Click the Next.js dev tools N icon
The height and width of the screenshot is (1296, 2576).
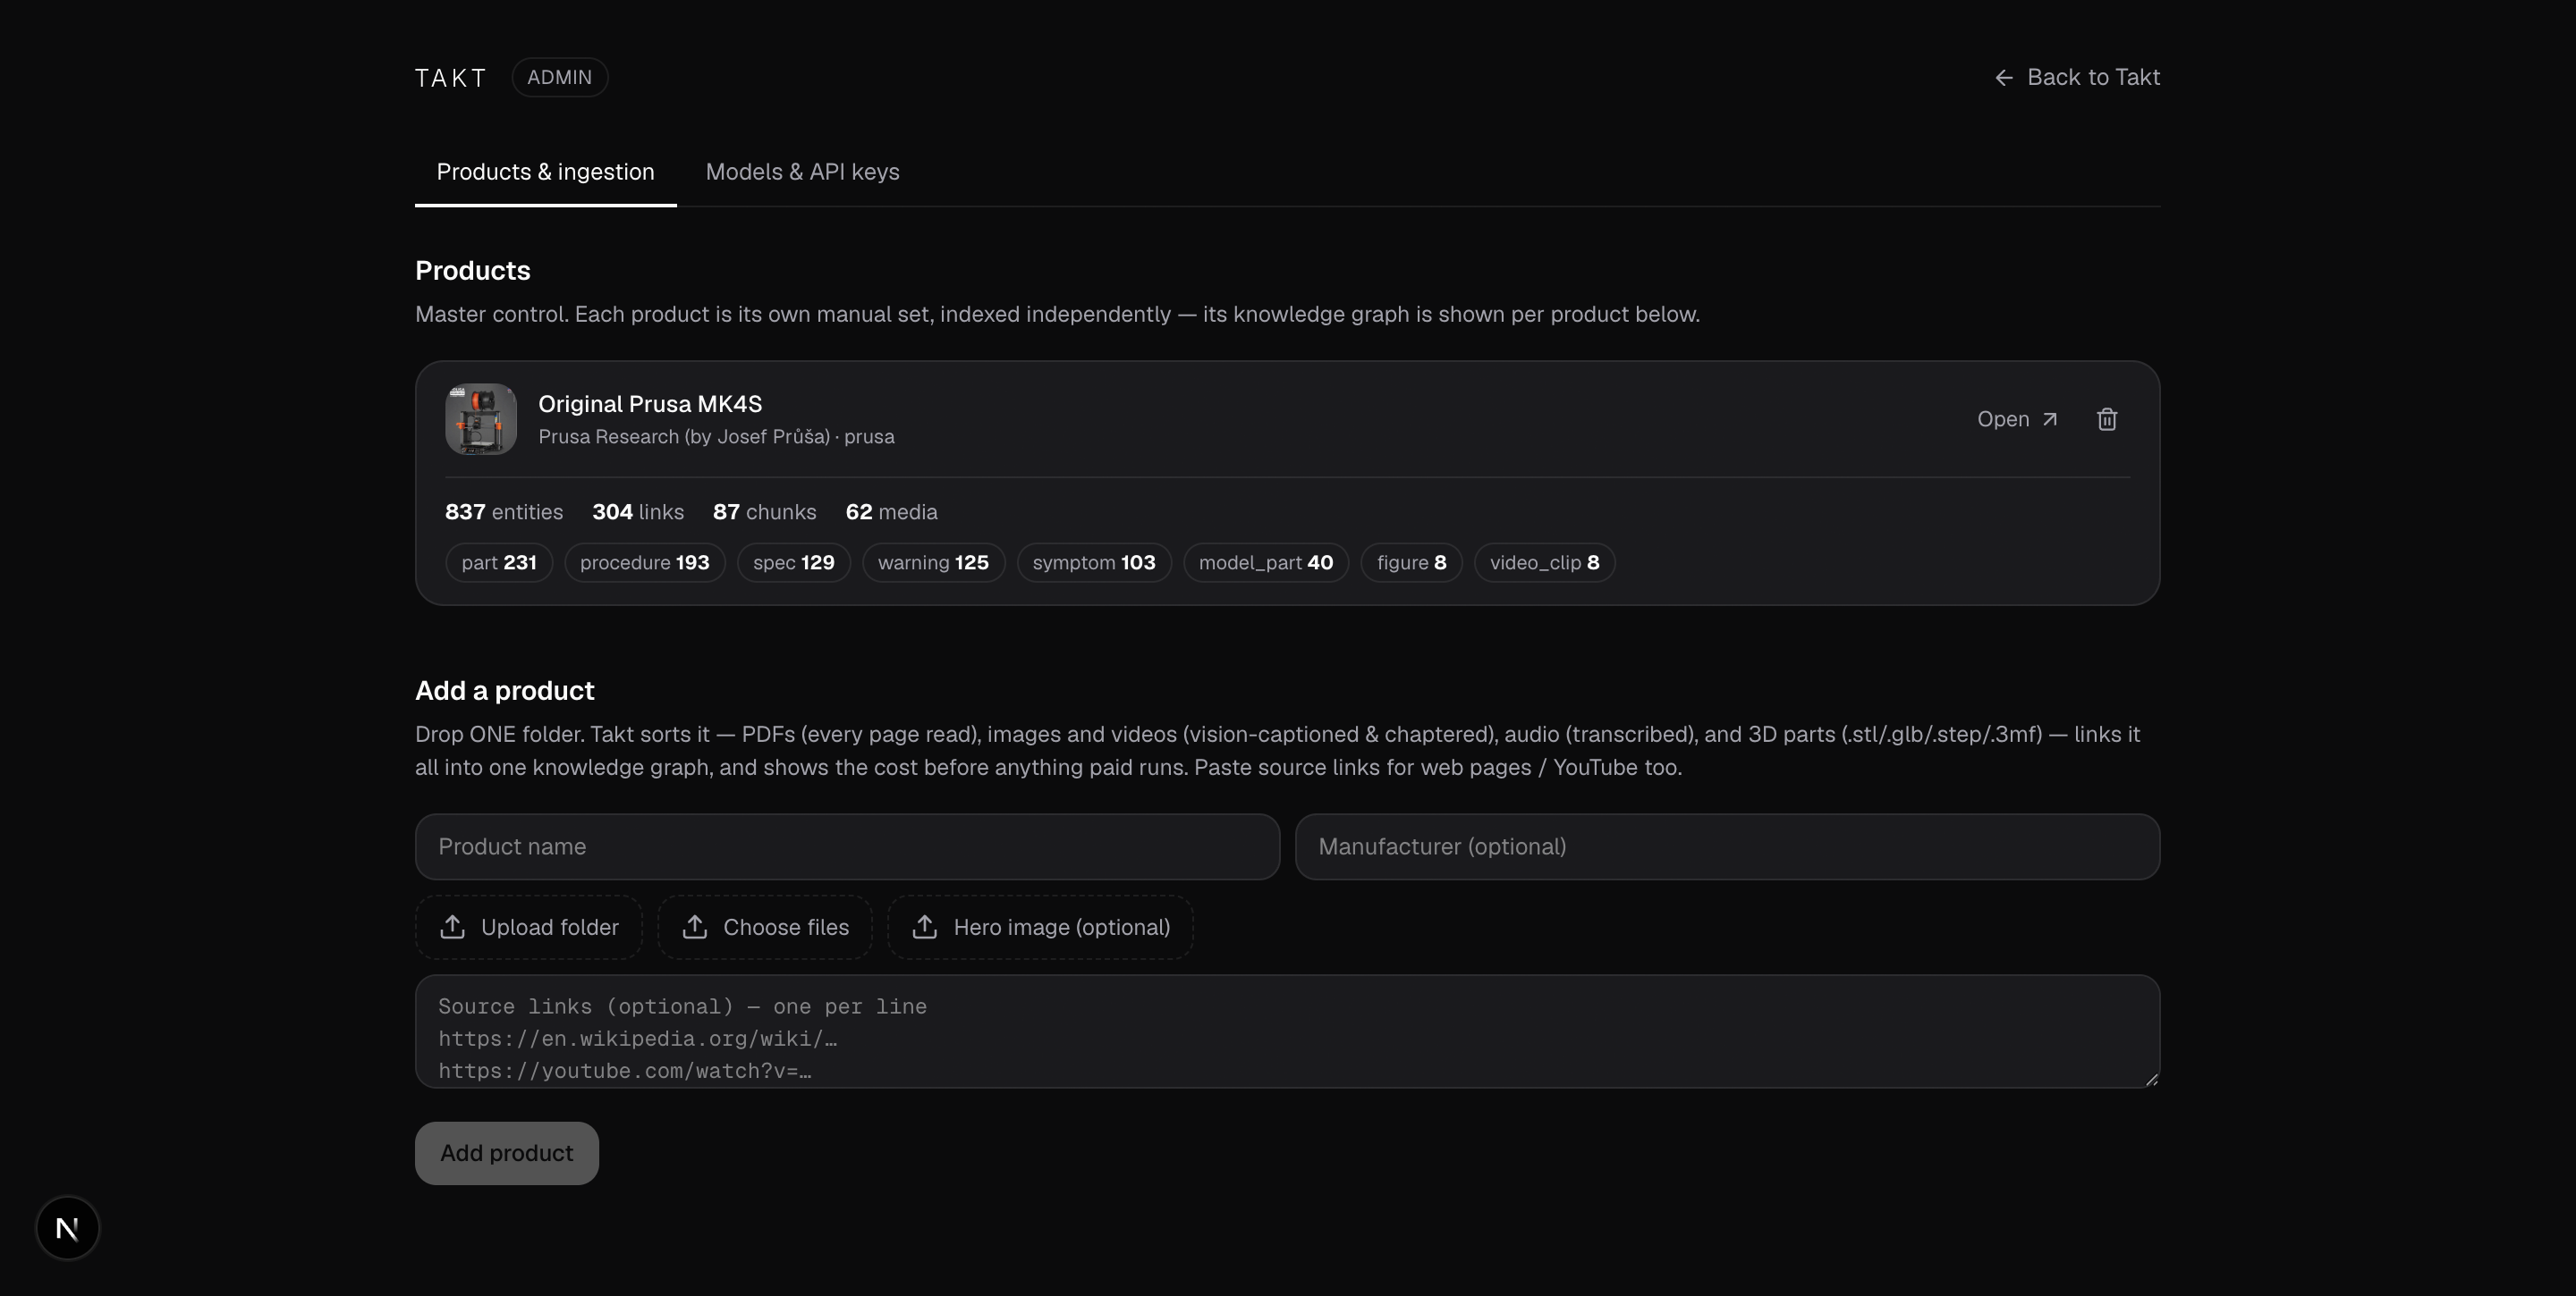point(67,1228)
